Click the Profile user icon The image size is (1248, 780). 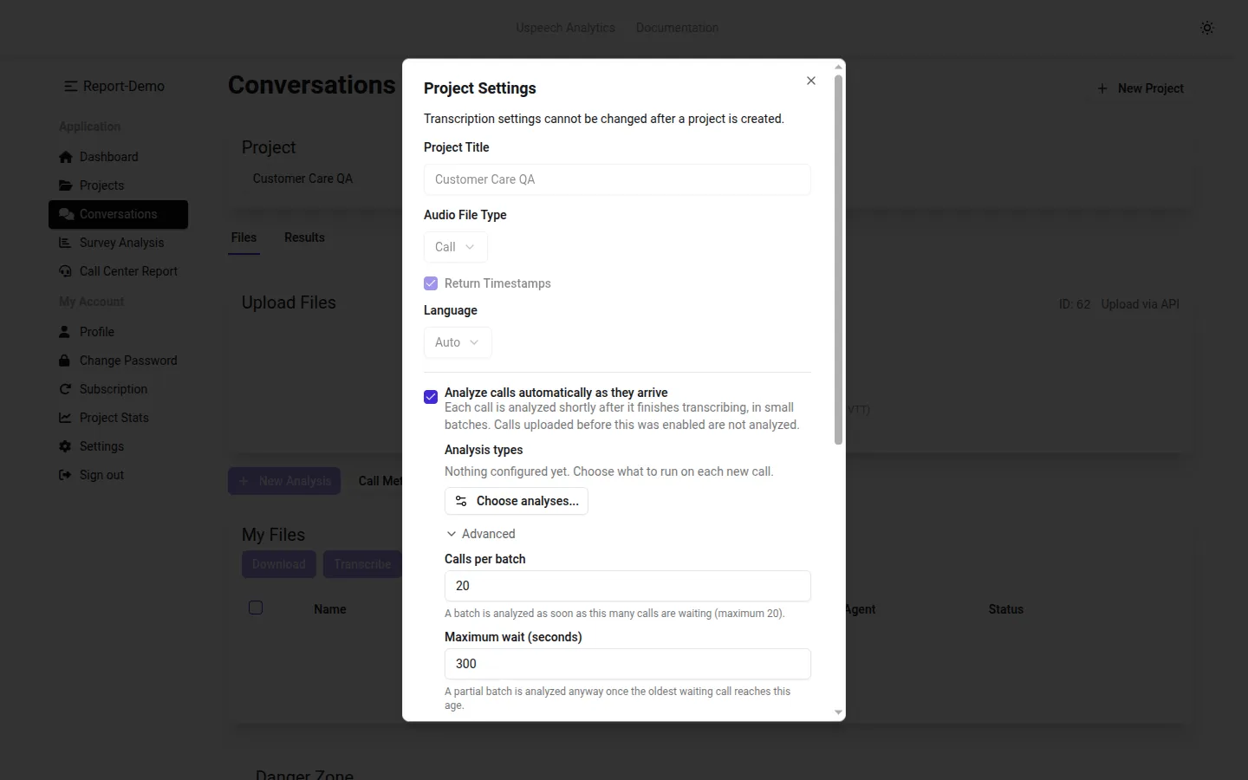pyautogui.click(x=64, y=332)
